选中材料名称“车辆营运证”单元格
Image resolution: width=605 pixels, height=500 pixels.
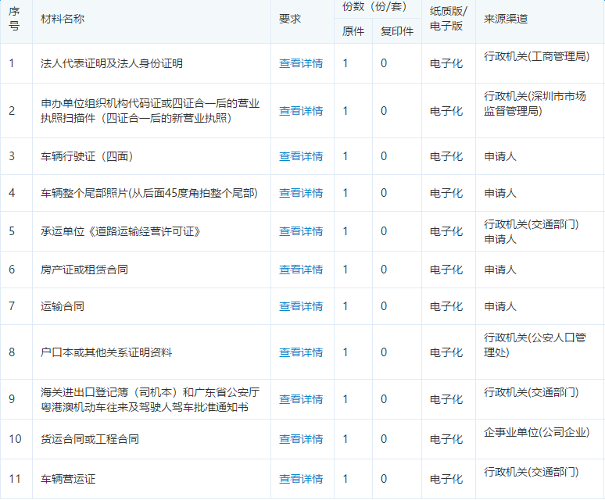pos(68,479)
